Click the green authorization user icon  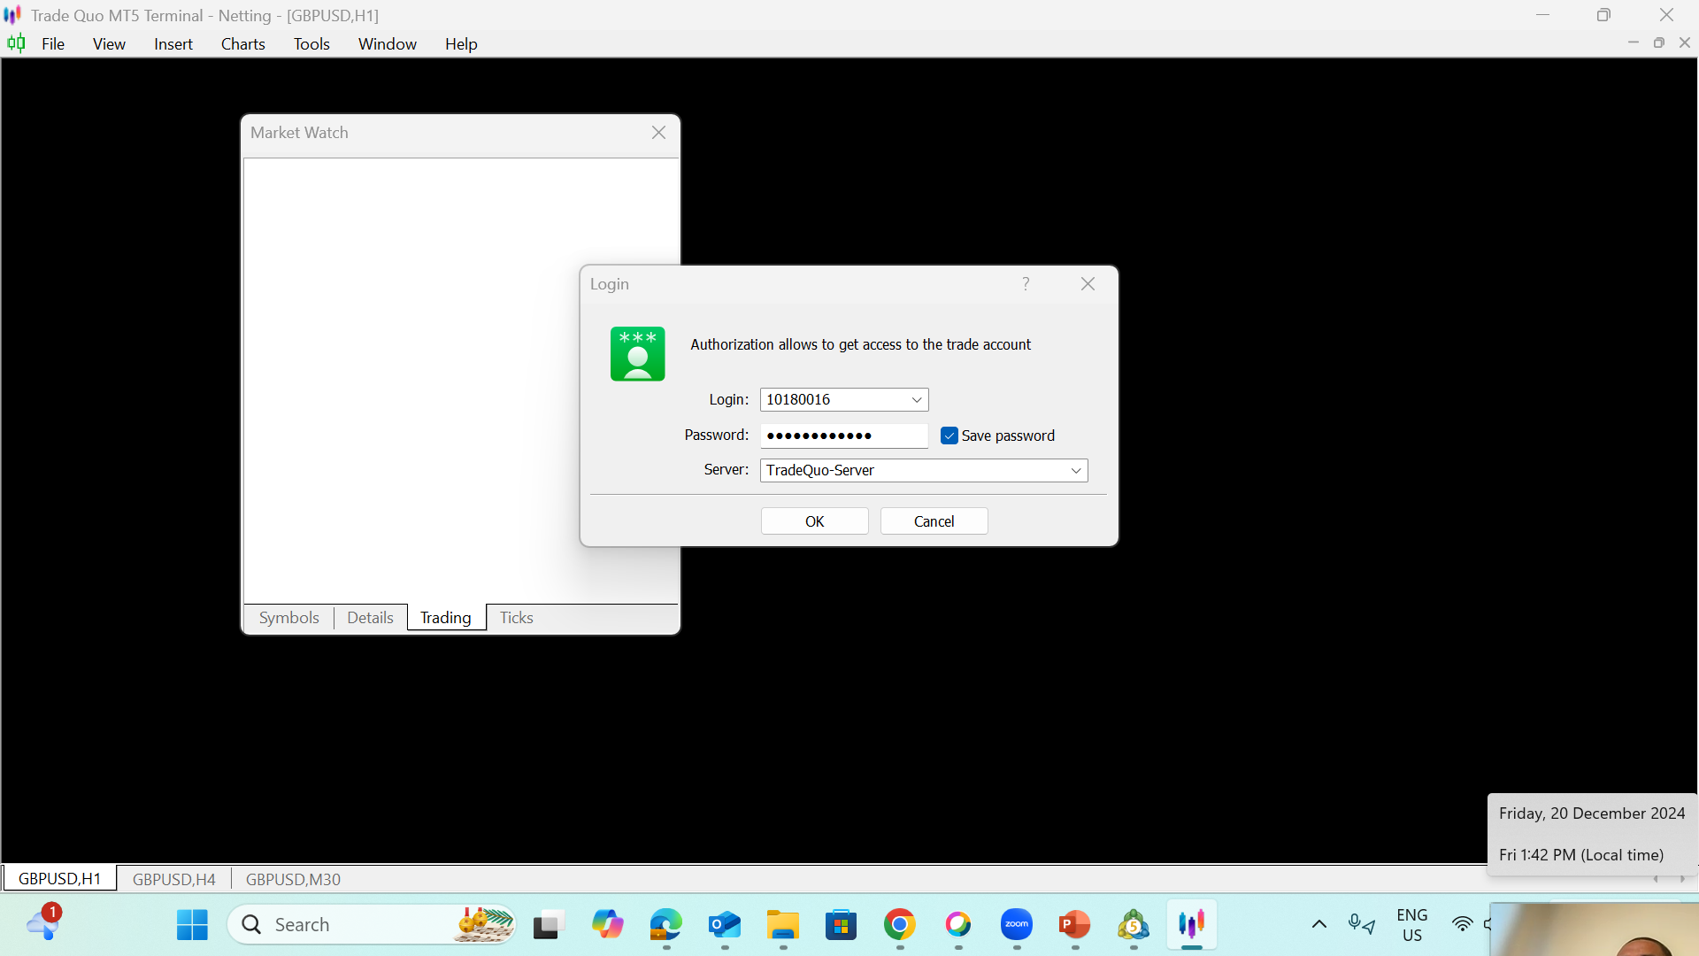point(637,354)
